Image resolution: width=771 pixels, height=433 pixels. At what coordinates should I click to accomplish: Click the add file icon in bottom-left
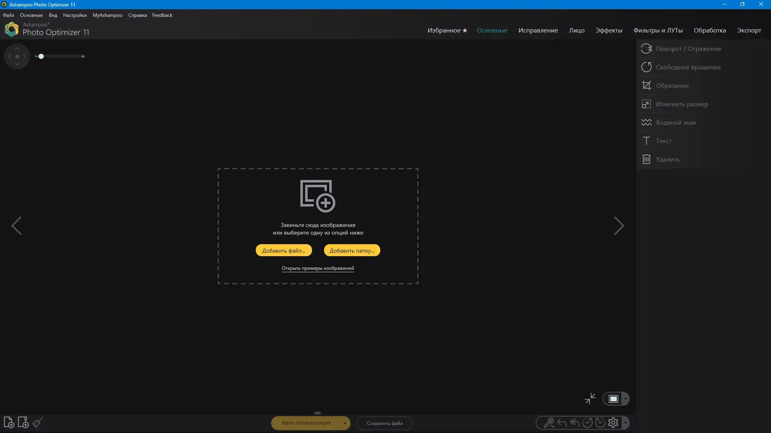pyautogui.click(x=9, y=423)
